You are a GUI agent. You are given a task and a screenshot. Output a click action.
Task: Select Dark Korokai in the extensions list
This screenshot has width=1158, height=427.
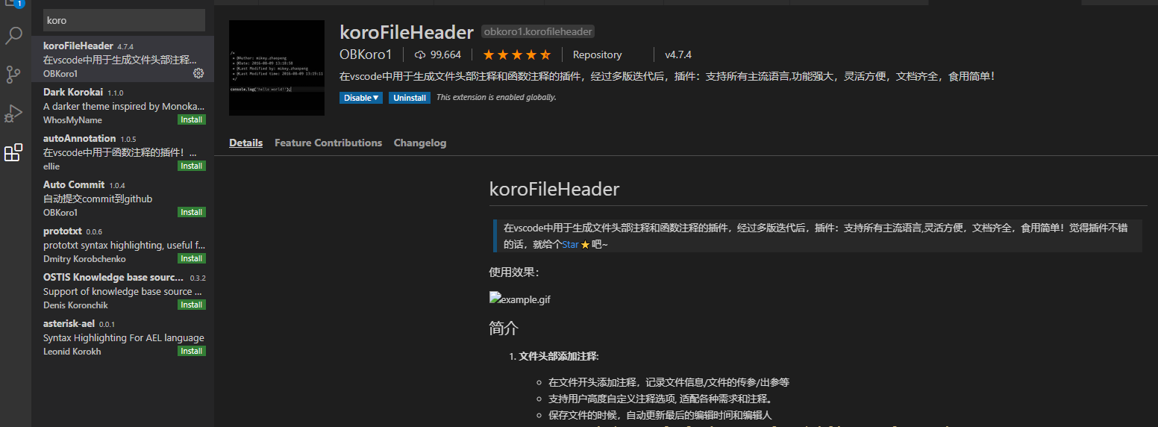click(122, 105)
